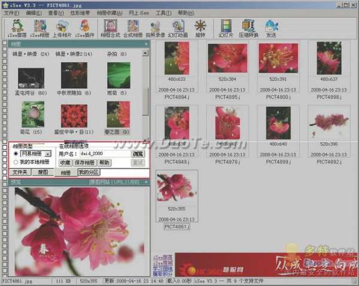Select the PICT4861 image thumbnail
Viewport: 359px width, 286px height.
click(177, 188)
